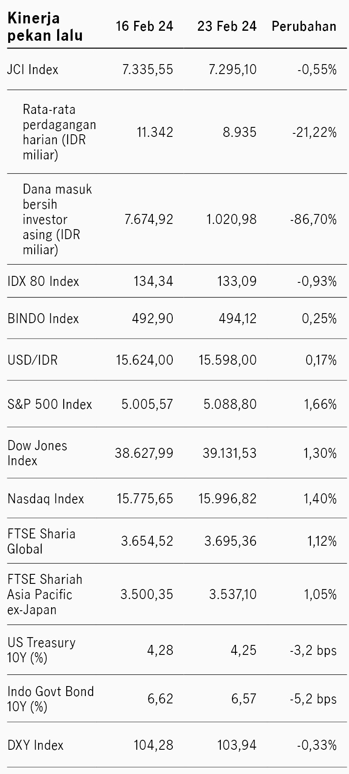Click the -21,22% change value

314,132
